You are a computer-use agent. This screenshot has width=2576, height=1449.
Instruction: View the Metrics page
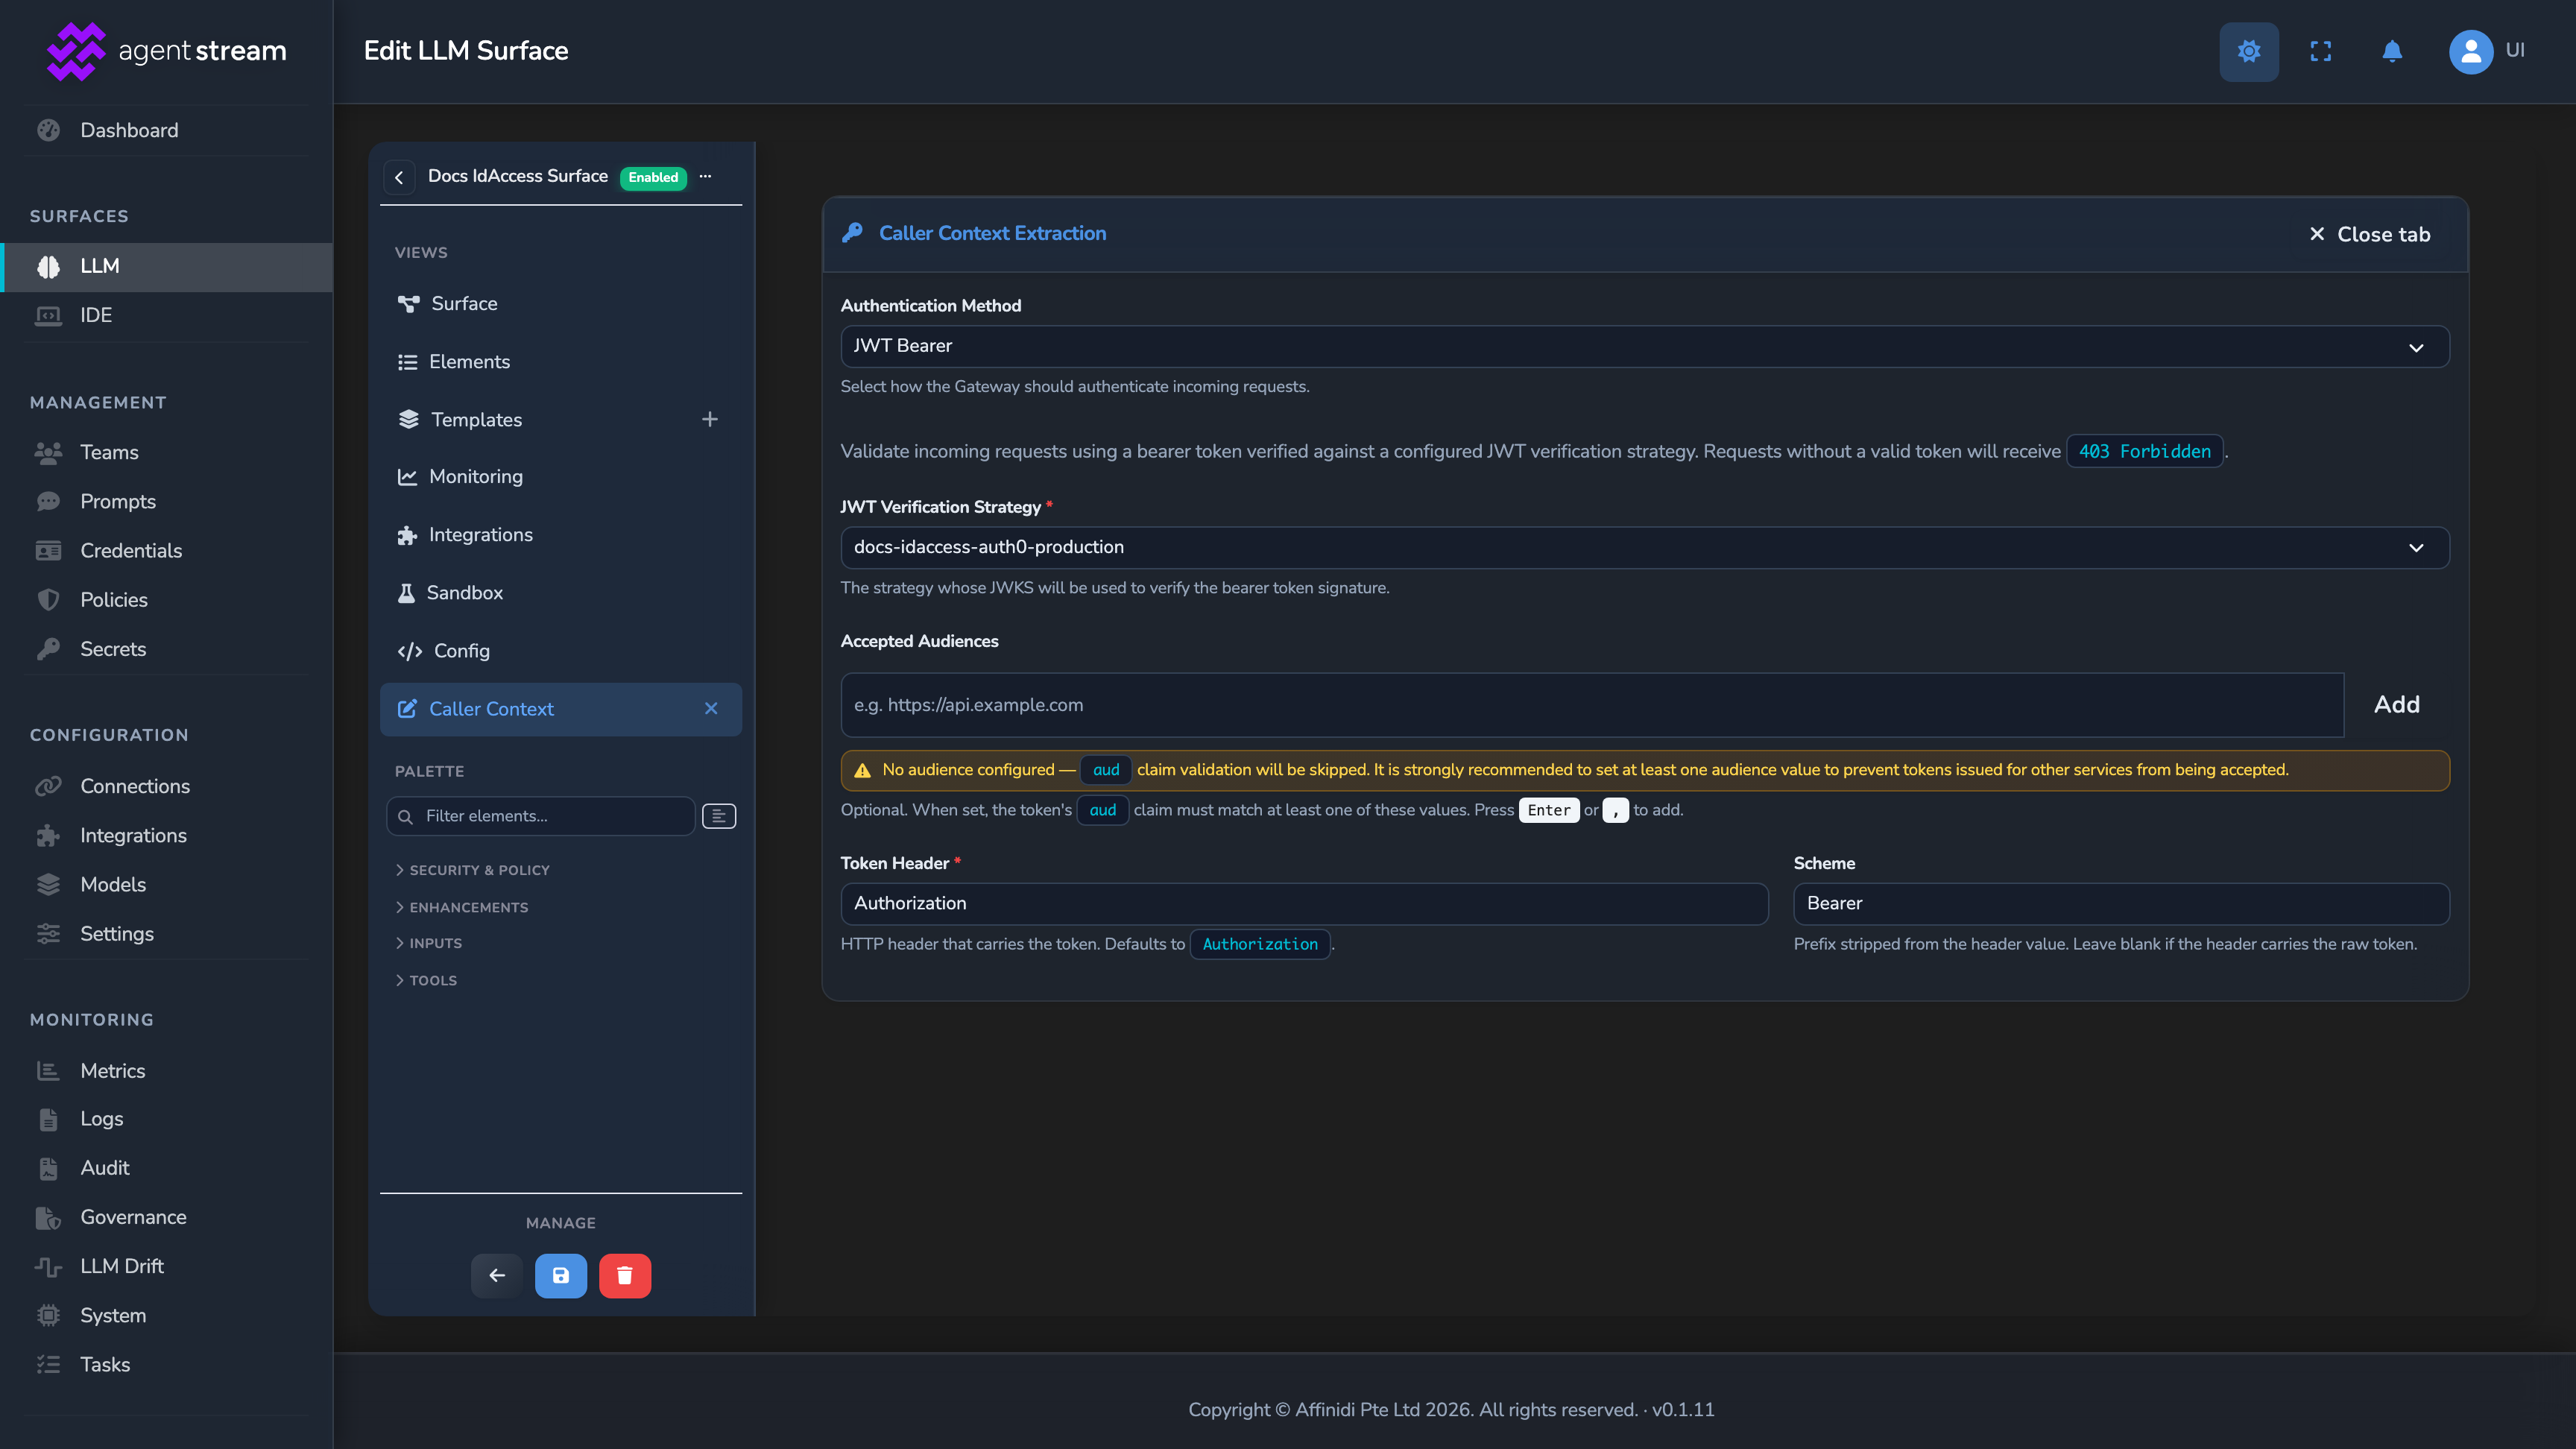[166, 1070]
